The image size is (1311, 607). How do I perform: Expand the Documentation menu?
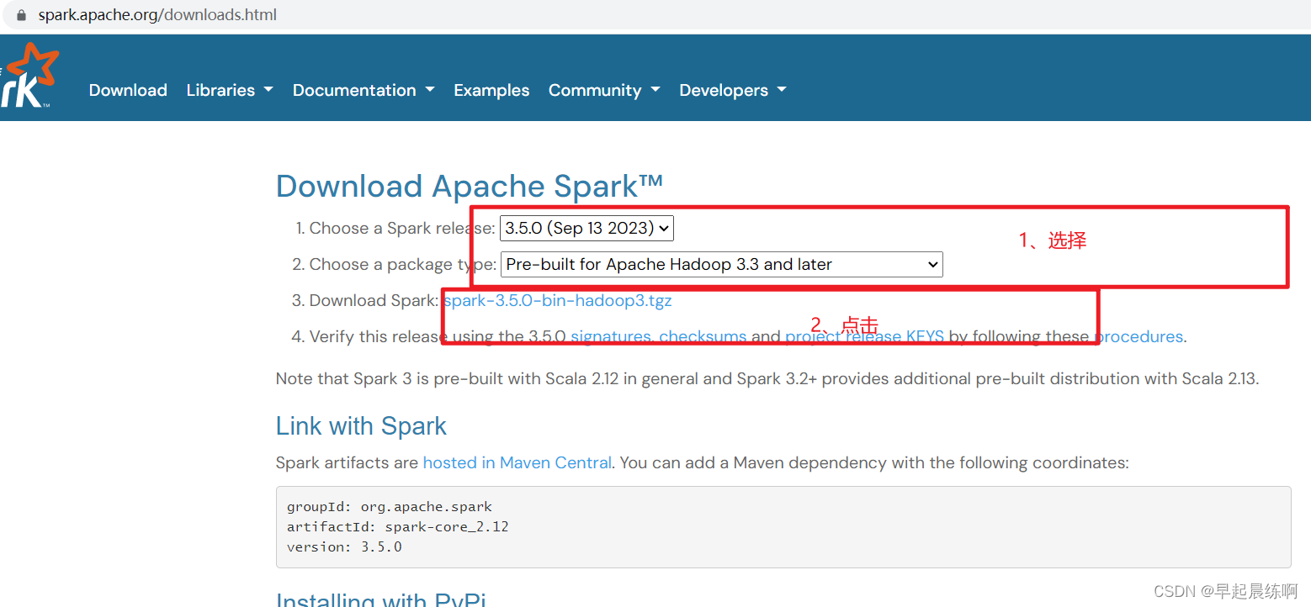tap(364, 90)
